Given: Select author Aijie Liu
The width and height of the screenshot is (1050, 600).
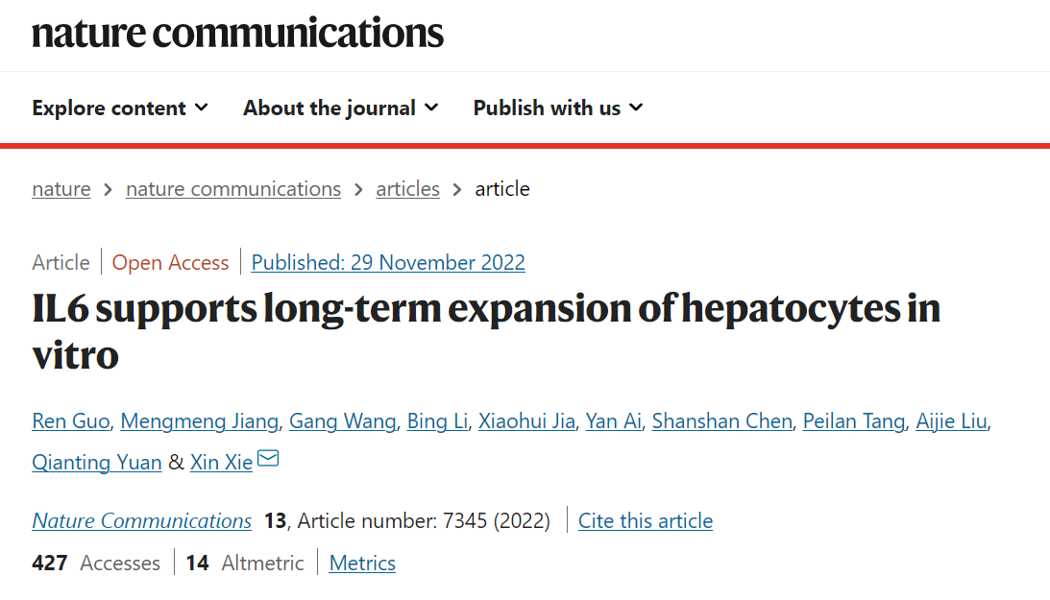Looking at the screenshot, I should pyautogui.click(x=951, y=421).
